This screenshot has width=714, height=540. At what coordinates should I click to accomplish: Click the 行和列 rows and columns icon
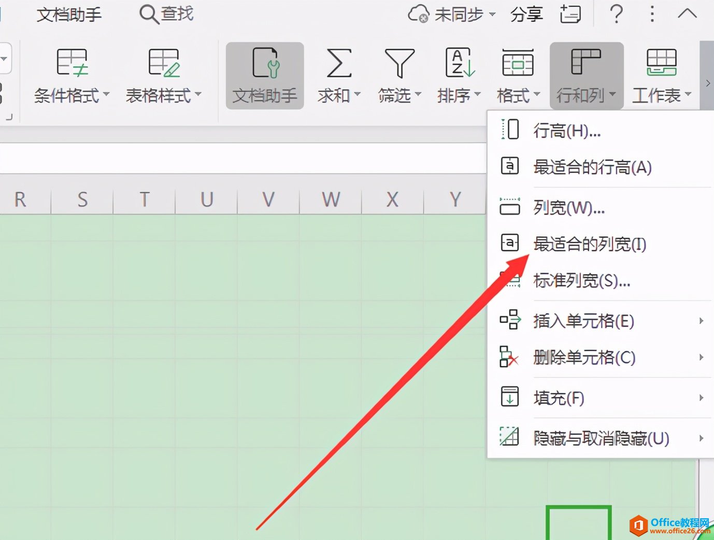[x=586, y=62]
